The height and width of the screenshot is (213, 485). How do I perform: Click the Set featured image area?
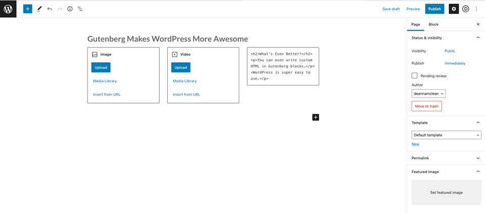[446, 192]
